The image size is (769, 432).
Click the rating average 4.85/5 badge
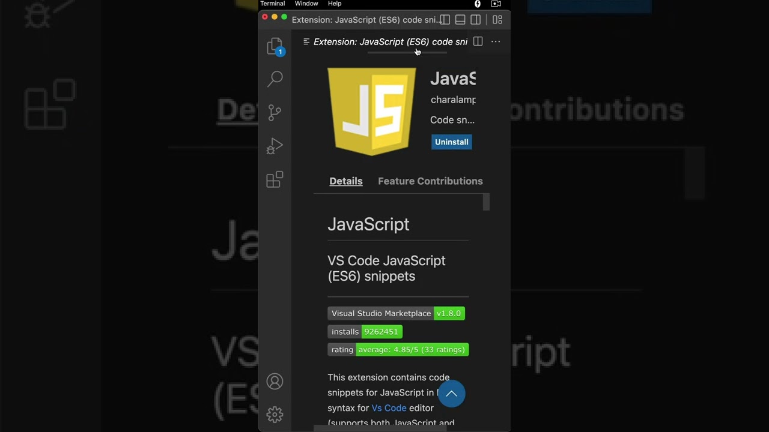398,350
